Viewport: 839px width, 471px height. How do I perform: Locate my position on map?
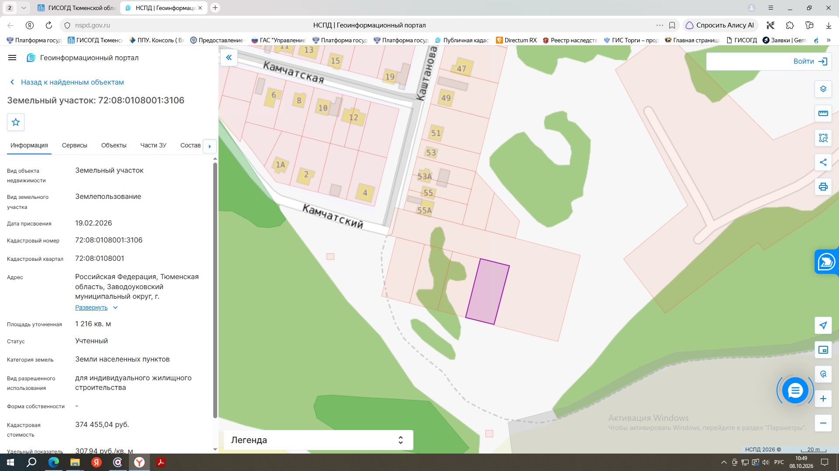pos(823,325)
